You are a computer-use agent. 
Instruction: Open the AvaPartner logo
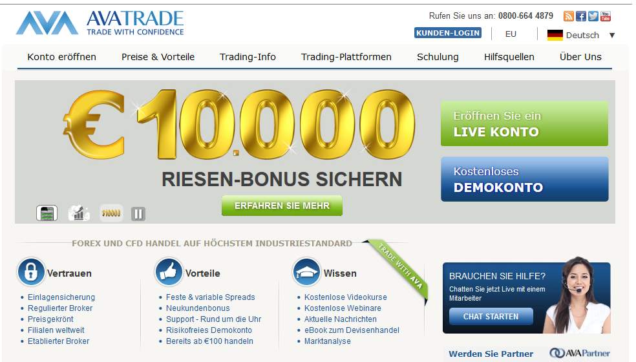[x=580, y=353]
